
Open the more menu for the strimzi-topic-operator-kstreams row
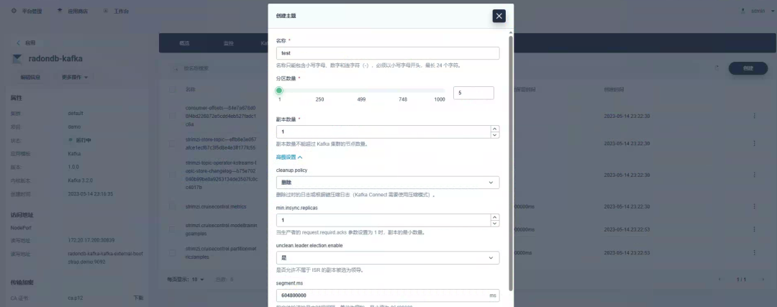tap(754, 175)
